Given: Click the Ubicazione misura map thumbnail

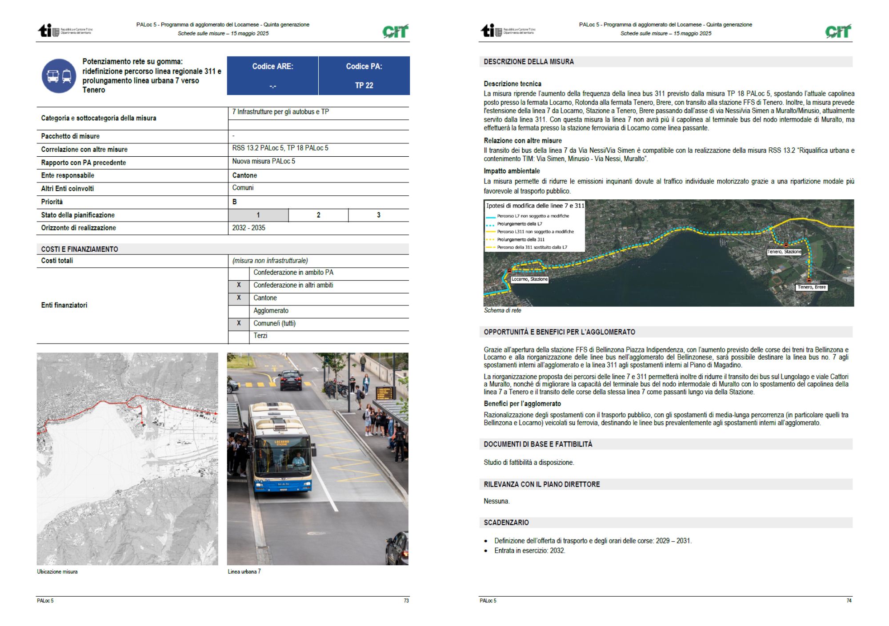Looking at the screenshot, I should click(x=128, y=459).
